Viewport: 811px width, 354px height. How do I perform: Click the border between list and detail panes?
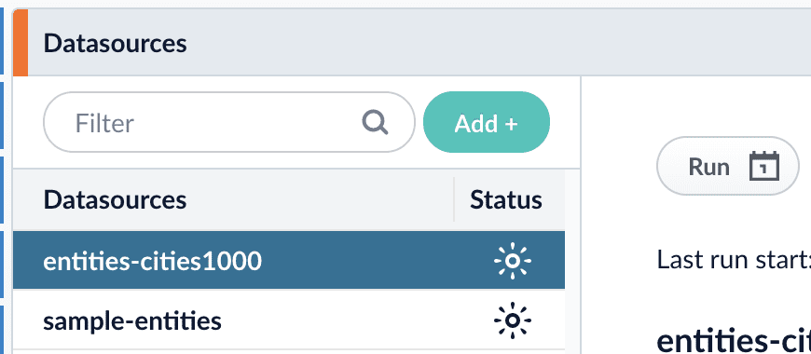pyautogui.click(x=581, y=215)
